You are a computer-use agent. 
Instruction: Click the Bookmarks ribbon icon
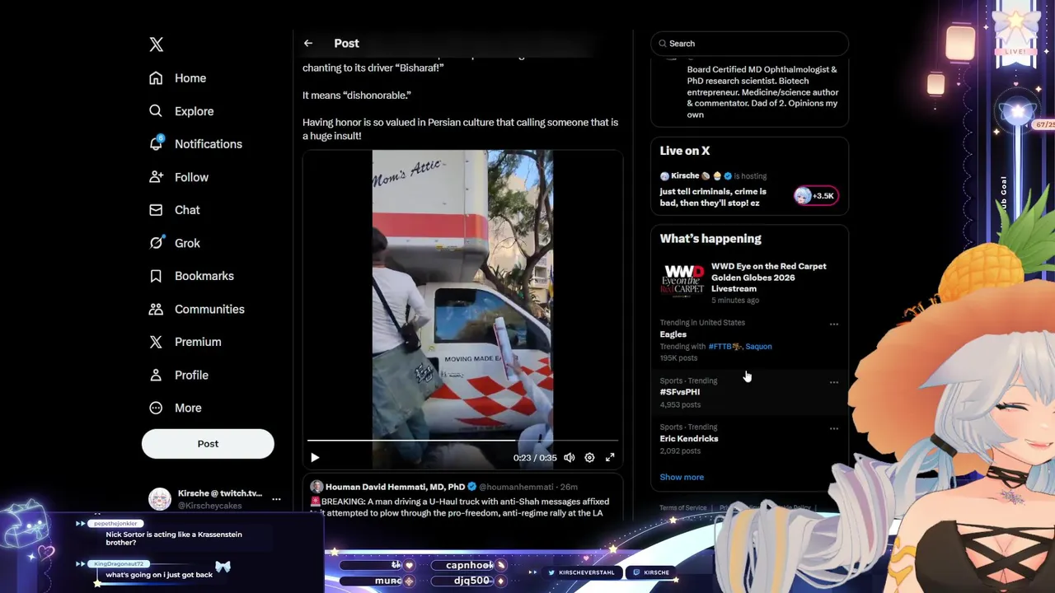156,276
